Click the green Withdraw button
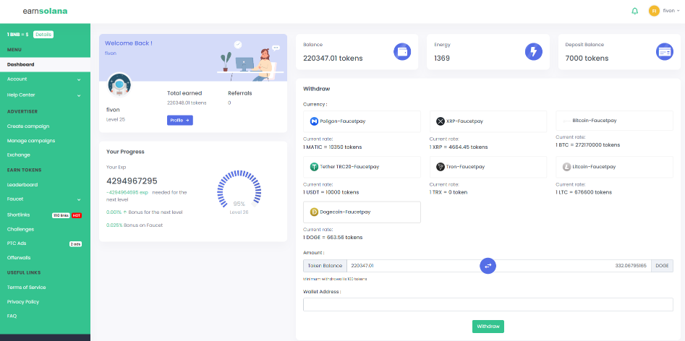This screenshot has width=685, height=341. pos(488,327)
